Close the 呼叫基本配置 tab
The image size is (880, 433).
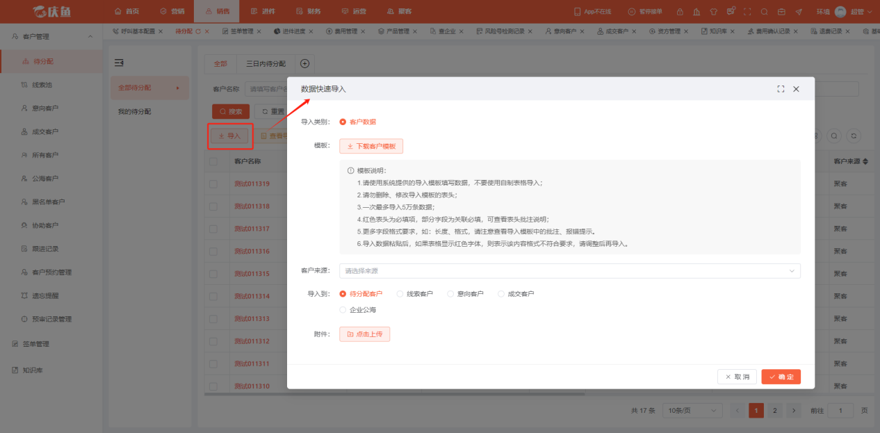[161, 32]
